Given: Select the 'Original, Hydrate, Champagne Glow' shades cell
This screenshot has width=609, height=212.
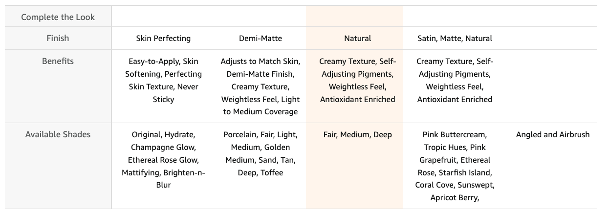Looking at the screenshot, I should [x=163, y=160].
